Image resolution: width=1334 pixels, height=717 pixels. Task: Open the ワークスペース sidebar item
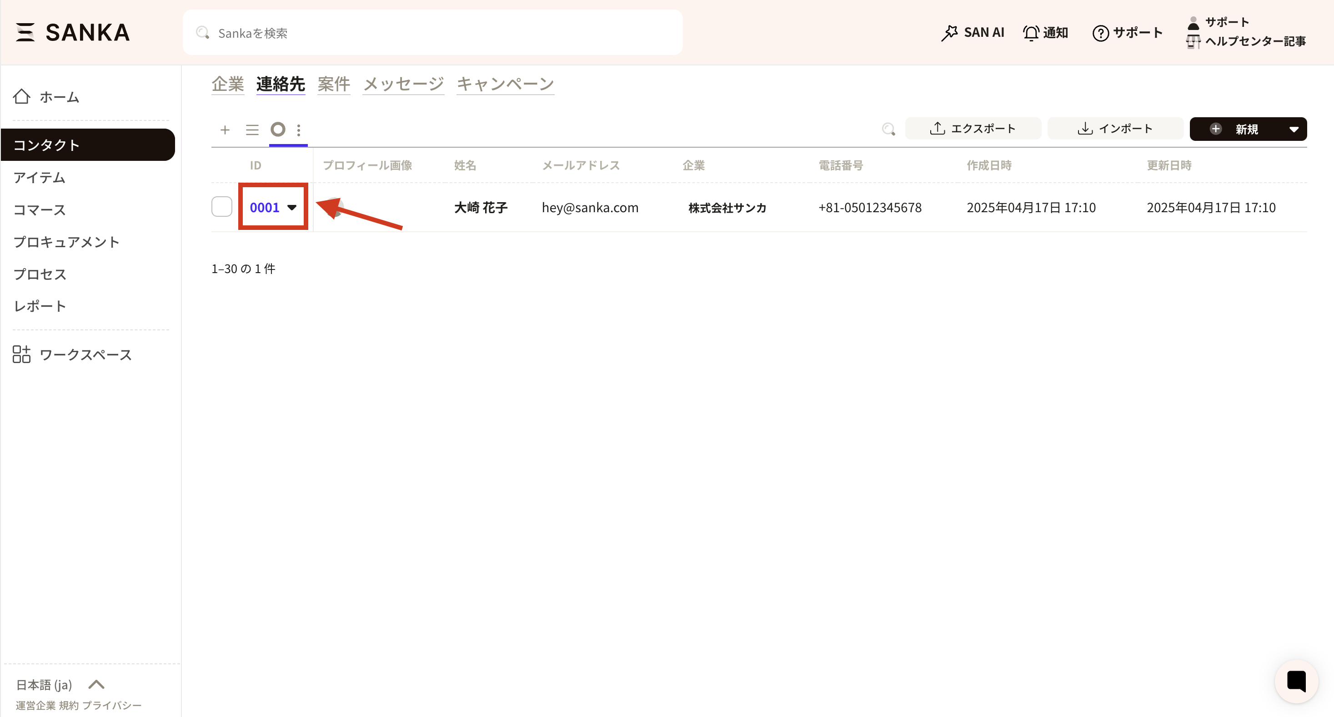tap(85, 354)
